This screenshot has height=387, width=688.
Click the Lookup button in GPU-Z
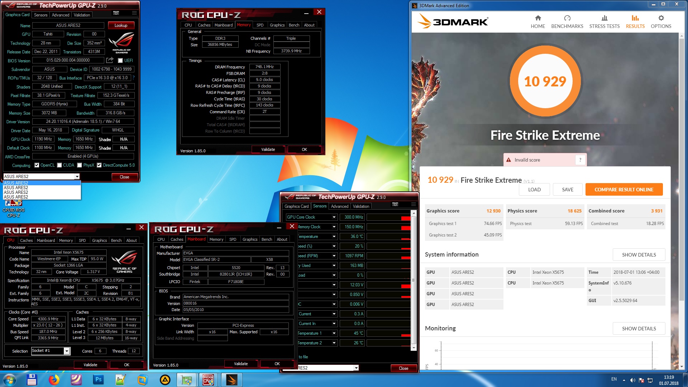tap(121, 25)
